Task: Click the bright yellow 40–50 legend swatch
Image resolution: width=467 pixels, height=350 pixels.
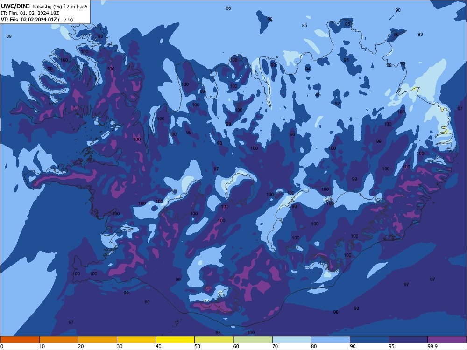Action: pos(175,340)
